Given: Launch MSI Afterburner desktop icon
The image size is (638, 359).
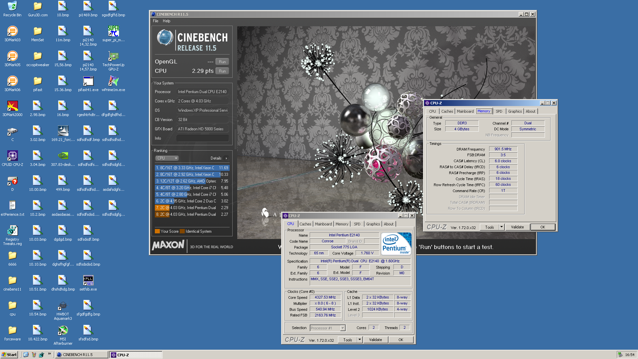Looking at the screenshot, I should (x=63, y=335).
